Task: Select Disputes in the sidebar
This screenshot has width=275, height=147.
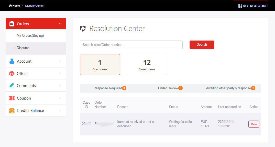Action: coord(23,48)
